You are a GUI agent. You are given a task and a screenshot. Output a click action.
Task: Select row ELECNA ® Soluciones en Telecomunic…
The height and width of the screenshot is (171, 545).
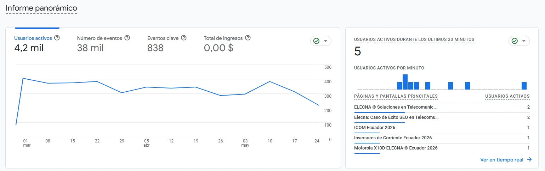[x=442, y=107]
